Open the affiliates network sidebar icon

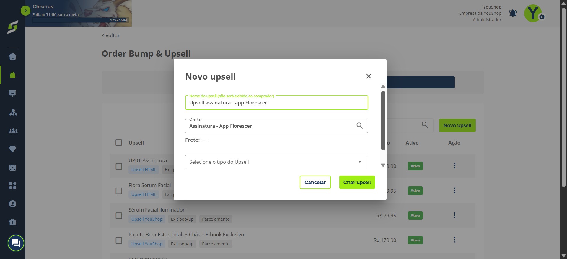[x=13, y=112]
